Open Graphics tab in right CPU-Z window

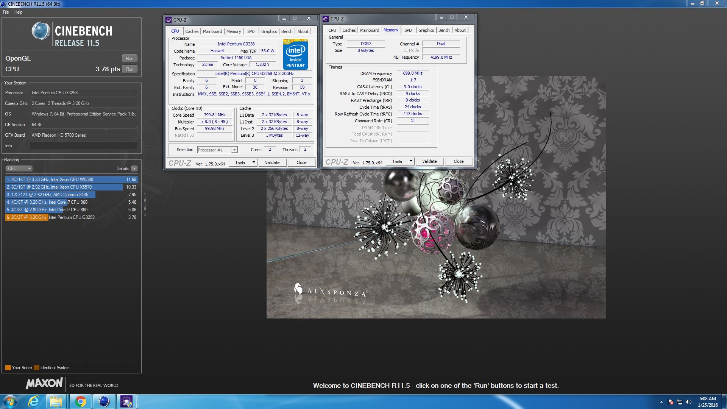(x=426, y=30)
